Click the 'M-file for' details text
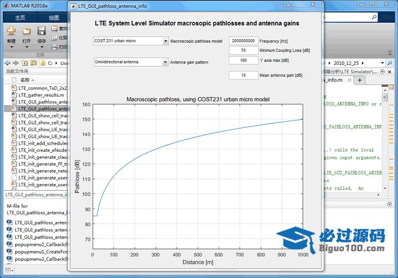This screenshot has height=278, width=398. (17, 206)
